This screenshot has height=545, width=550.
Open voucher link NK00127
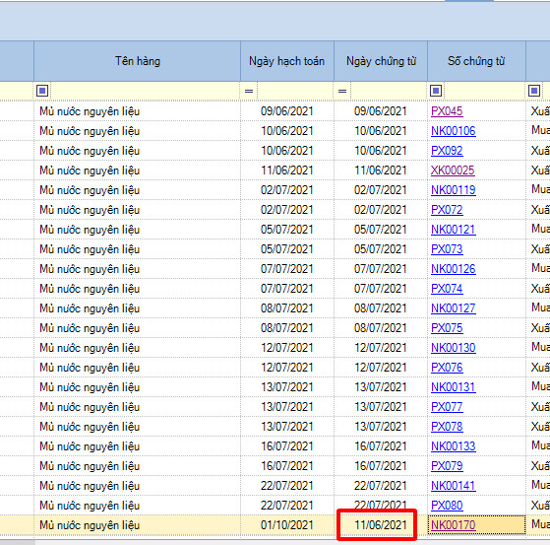[x=454, y=308]
